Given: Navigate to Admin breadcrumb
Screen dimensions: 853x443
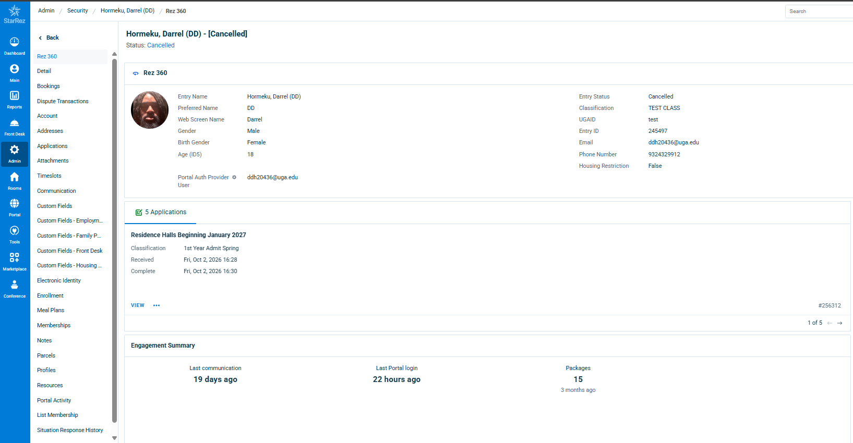Looking at the screenshot, I should point(46,10).
